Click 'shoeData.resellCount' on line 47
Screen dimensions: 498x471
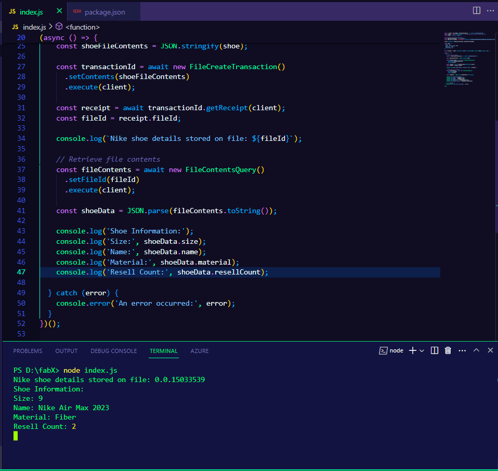(x=219, y=272)
